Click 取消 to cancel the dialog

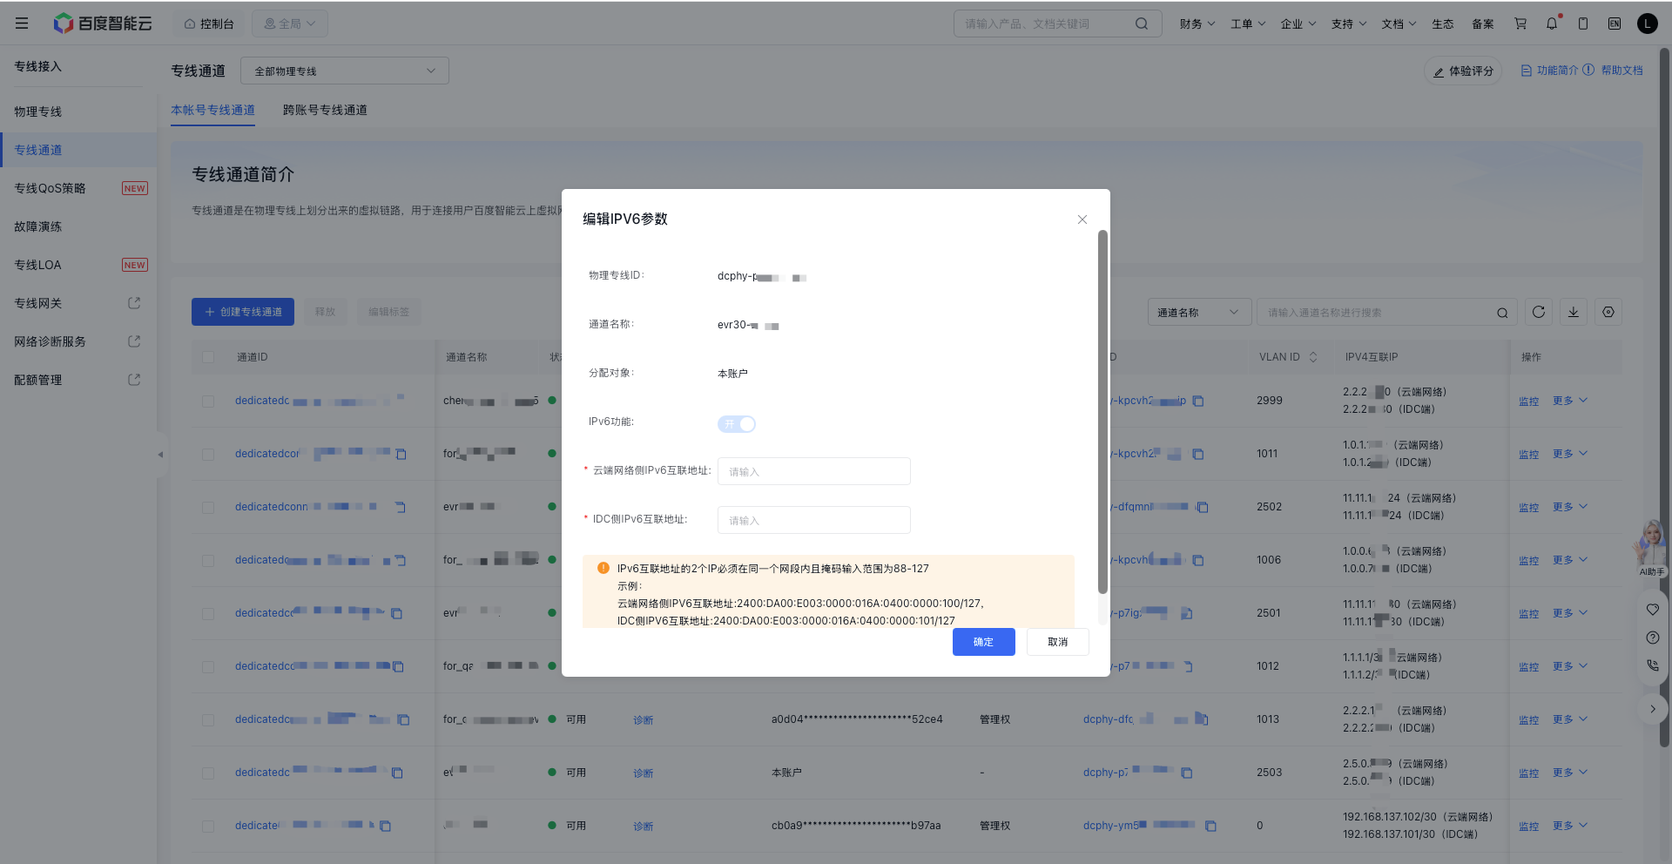pos(1058,642)
